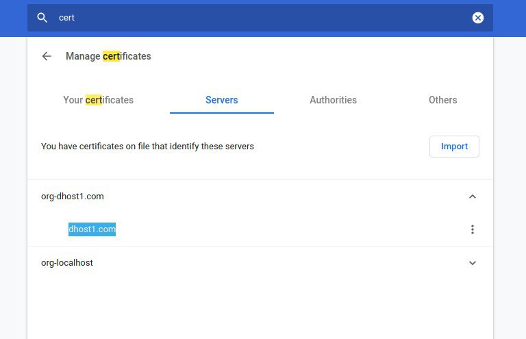Image resolution: width=526 pixels, height=339 pixels.
Task: Click the search magnifier icon
Action: click(x=42, y=18)
